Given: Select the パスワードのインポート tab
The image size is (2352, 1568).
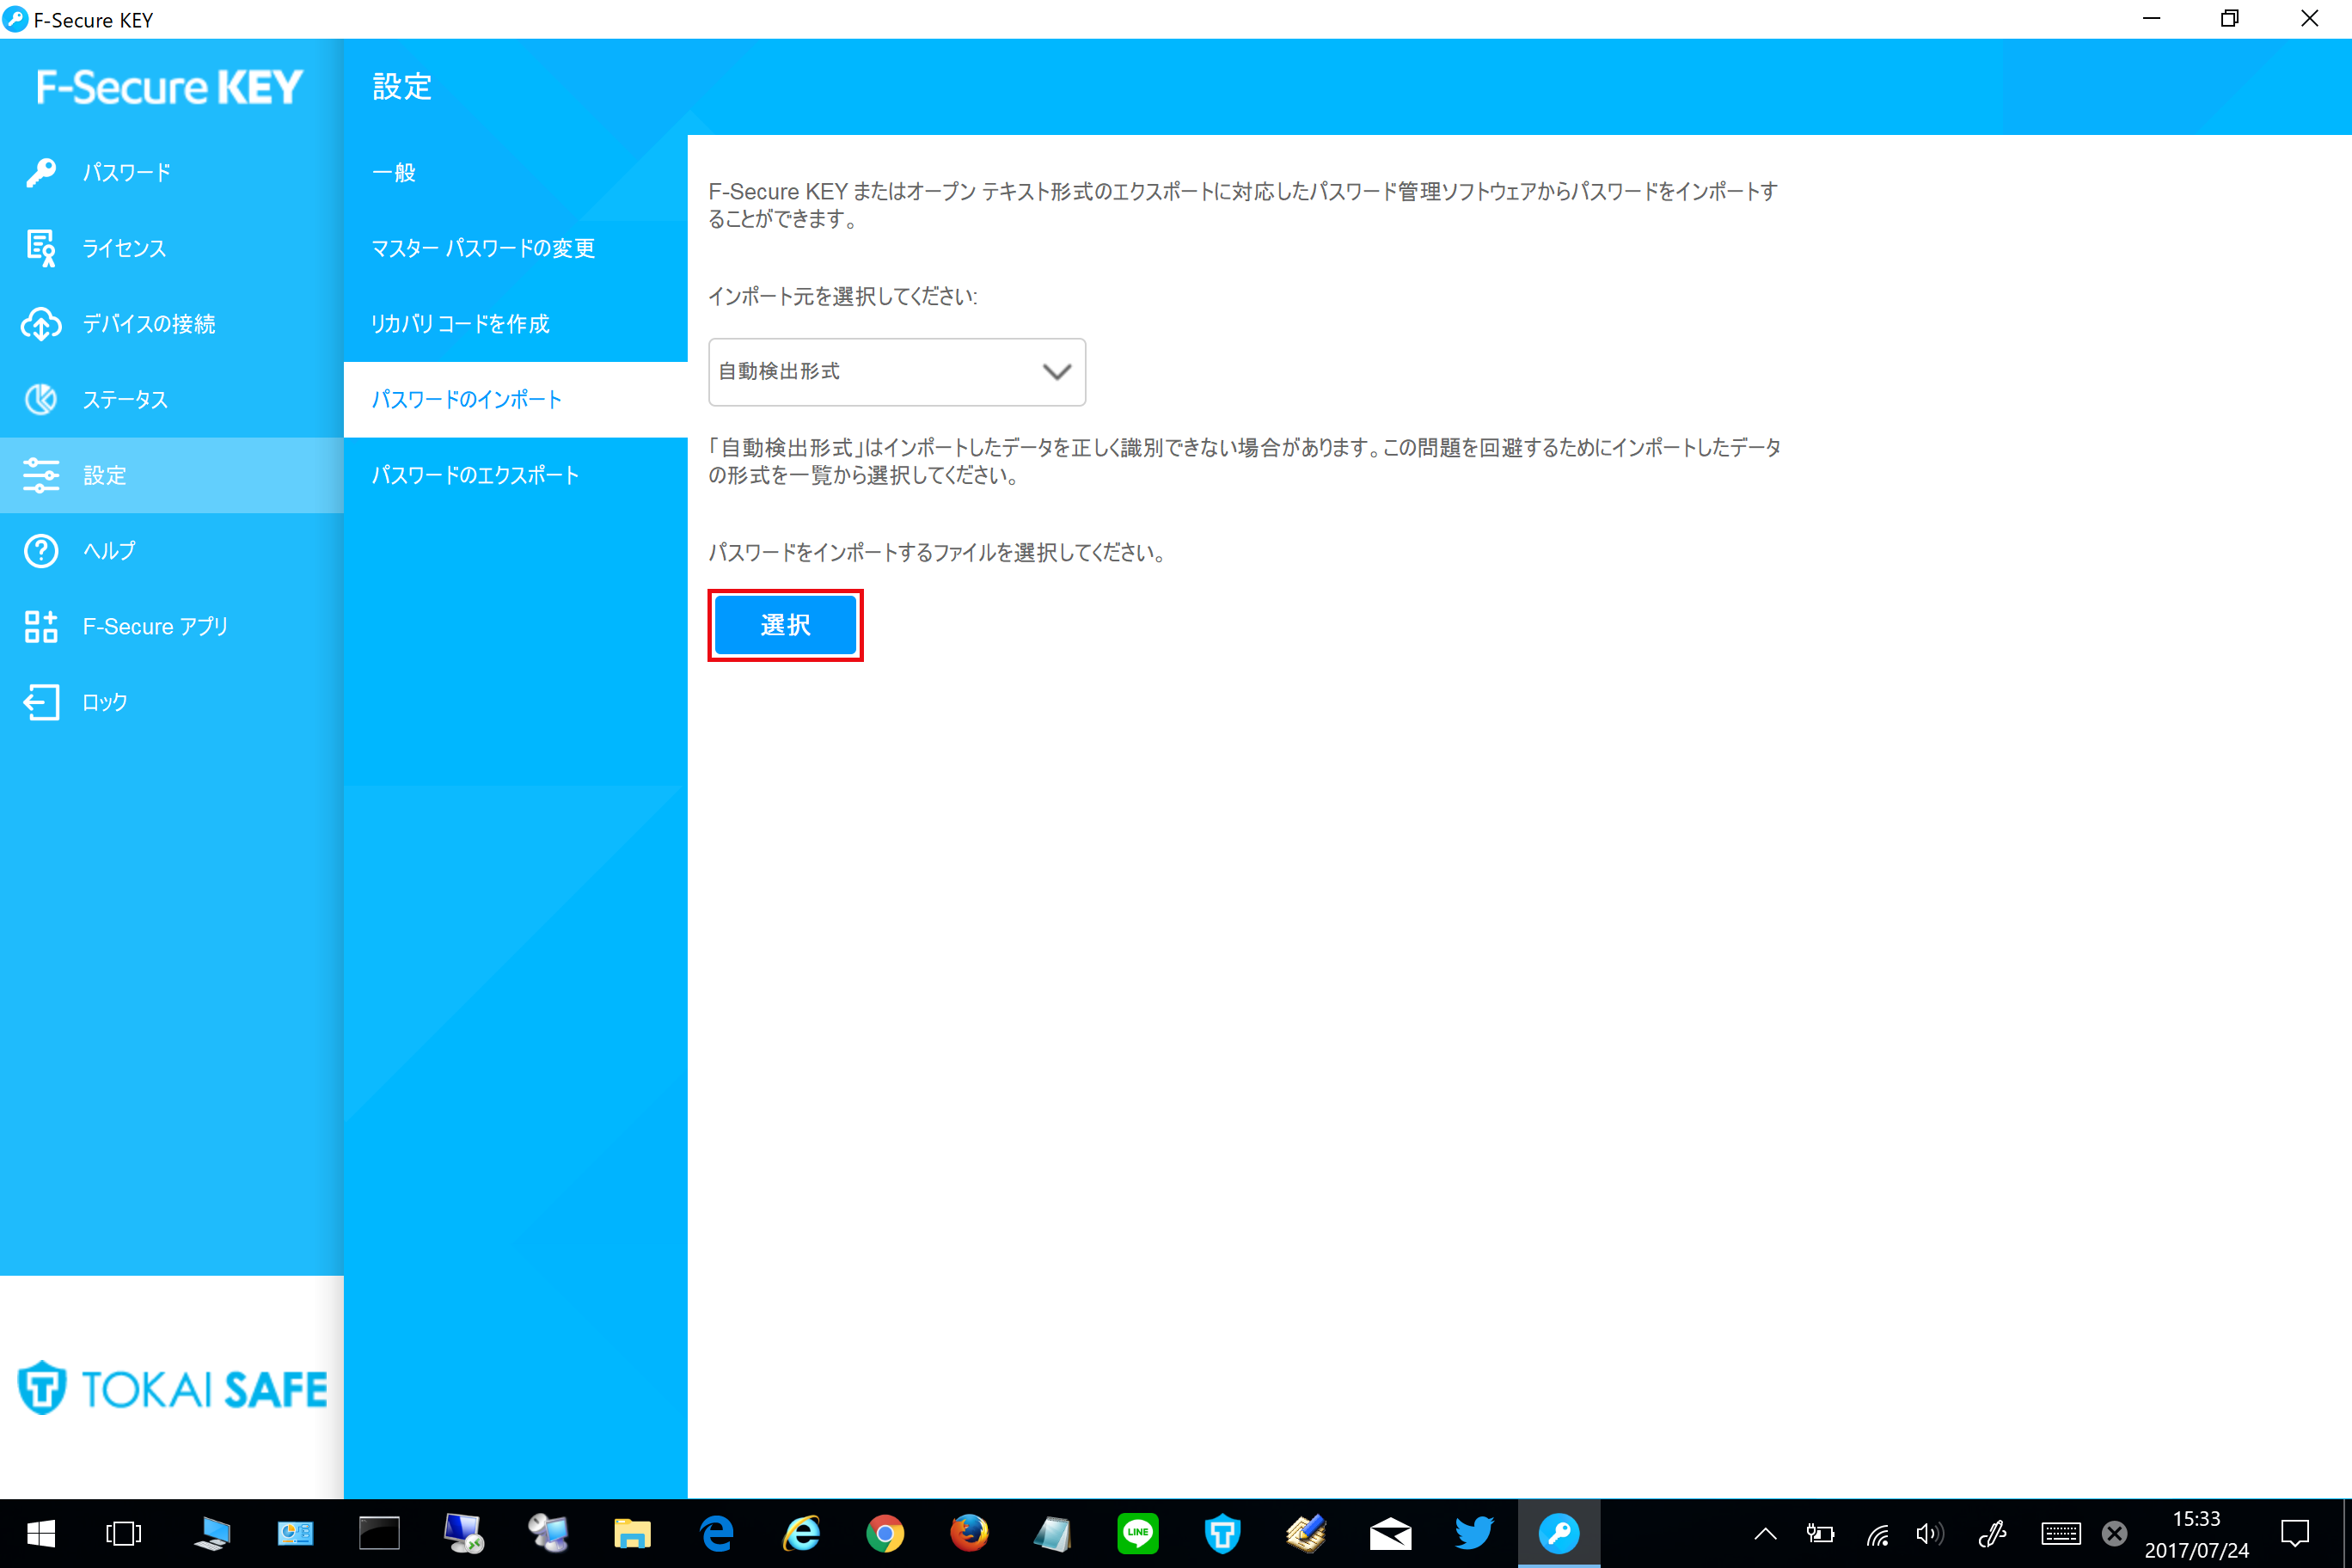Looking at the screenshot, I should click(515, 399).
